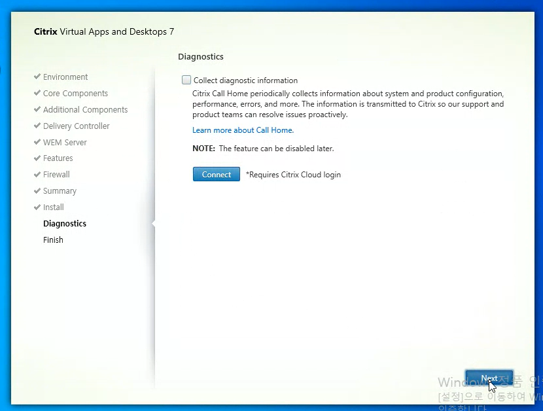Select Features step in sidebar
The width and height of the screenshot is (543, 411).
[x=58, y=158]
